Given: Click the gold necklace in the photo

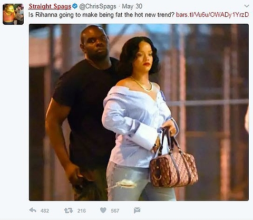Looking at the screenshot, I should click(143, 85).
